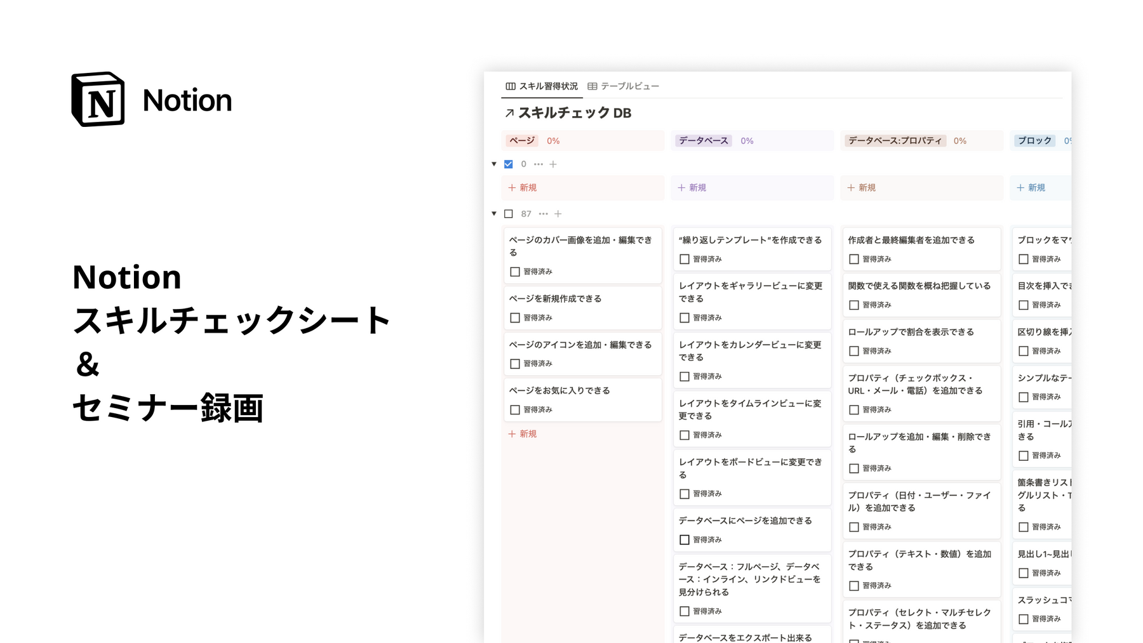Open card レイアウトをギャラリービューに変更できる
Image resolution: width=1143 pixels, height=643 pixels.
point(752,301)
